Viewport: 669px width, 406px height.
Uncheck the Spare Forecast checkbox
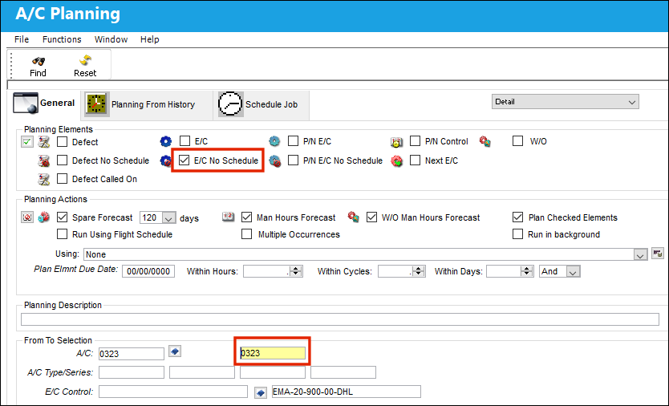pos(63,217)
